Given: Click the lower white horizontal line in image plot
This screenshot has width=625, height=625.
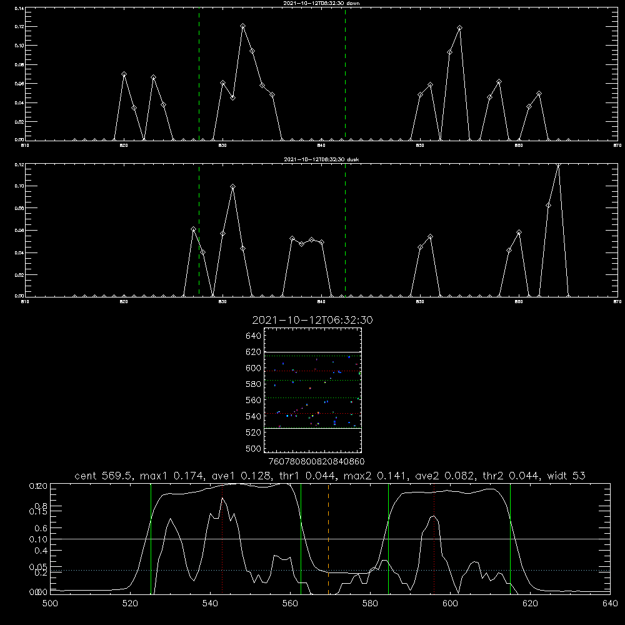Looking at the screenshot, I should click(312, 429).
